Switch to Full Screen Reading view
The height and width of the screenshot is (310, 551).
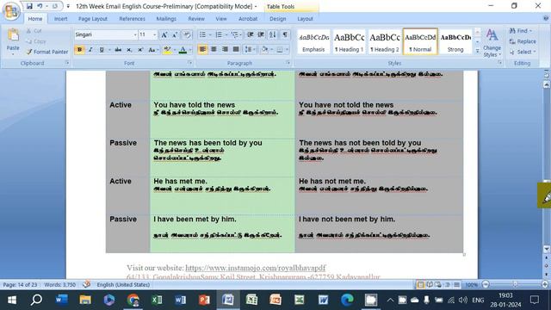(430, 285)
